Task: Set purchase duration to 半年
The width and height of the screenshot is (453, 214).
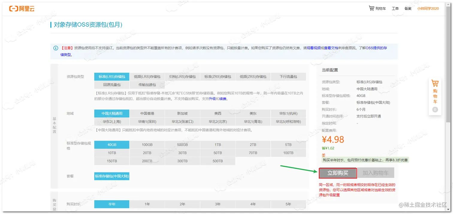Action: [x=112, y=204]
